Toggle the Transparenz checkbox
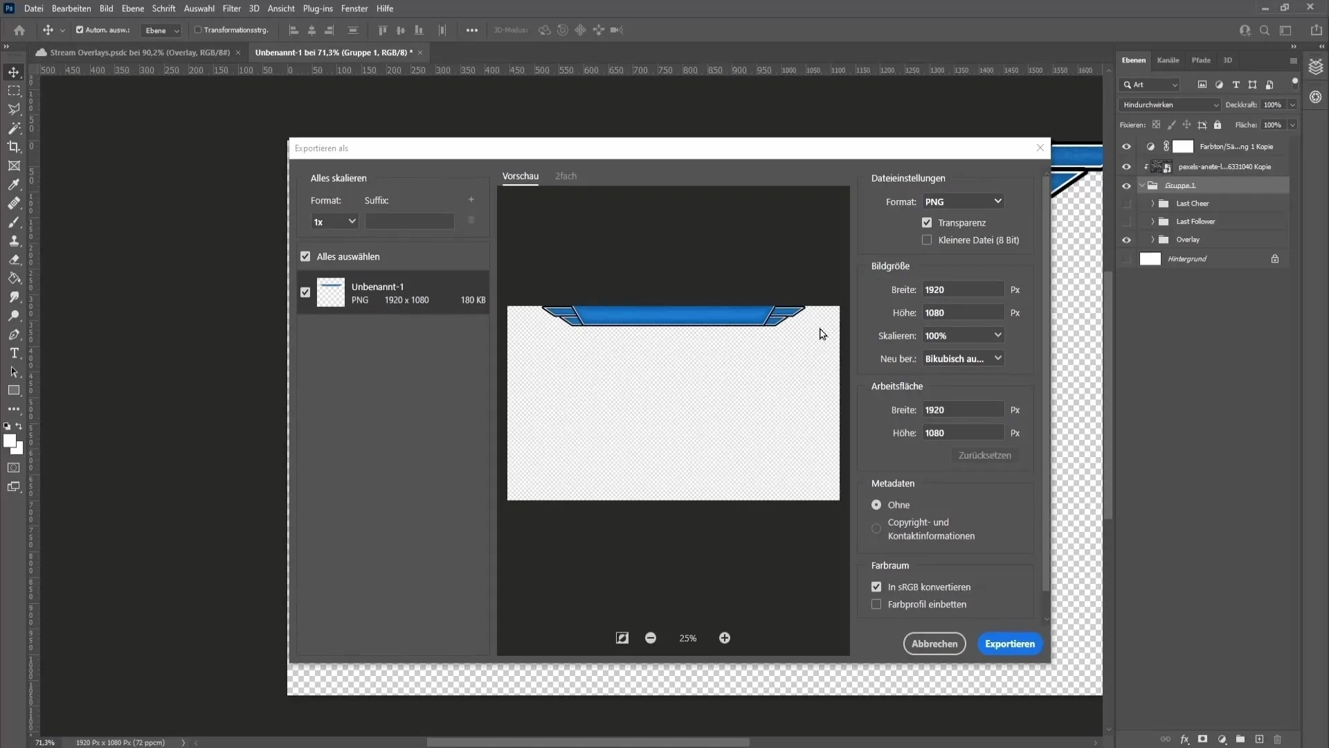1329x748 pixels. click(927, 222)
